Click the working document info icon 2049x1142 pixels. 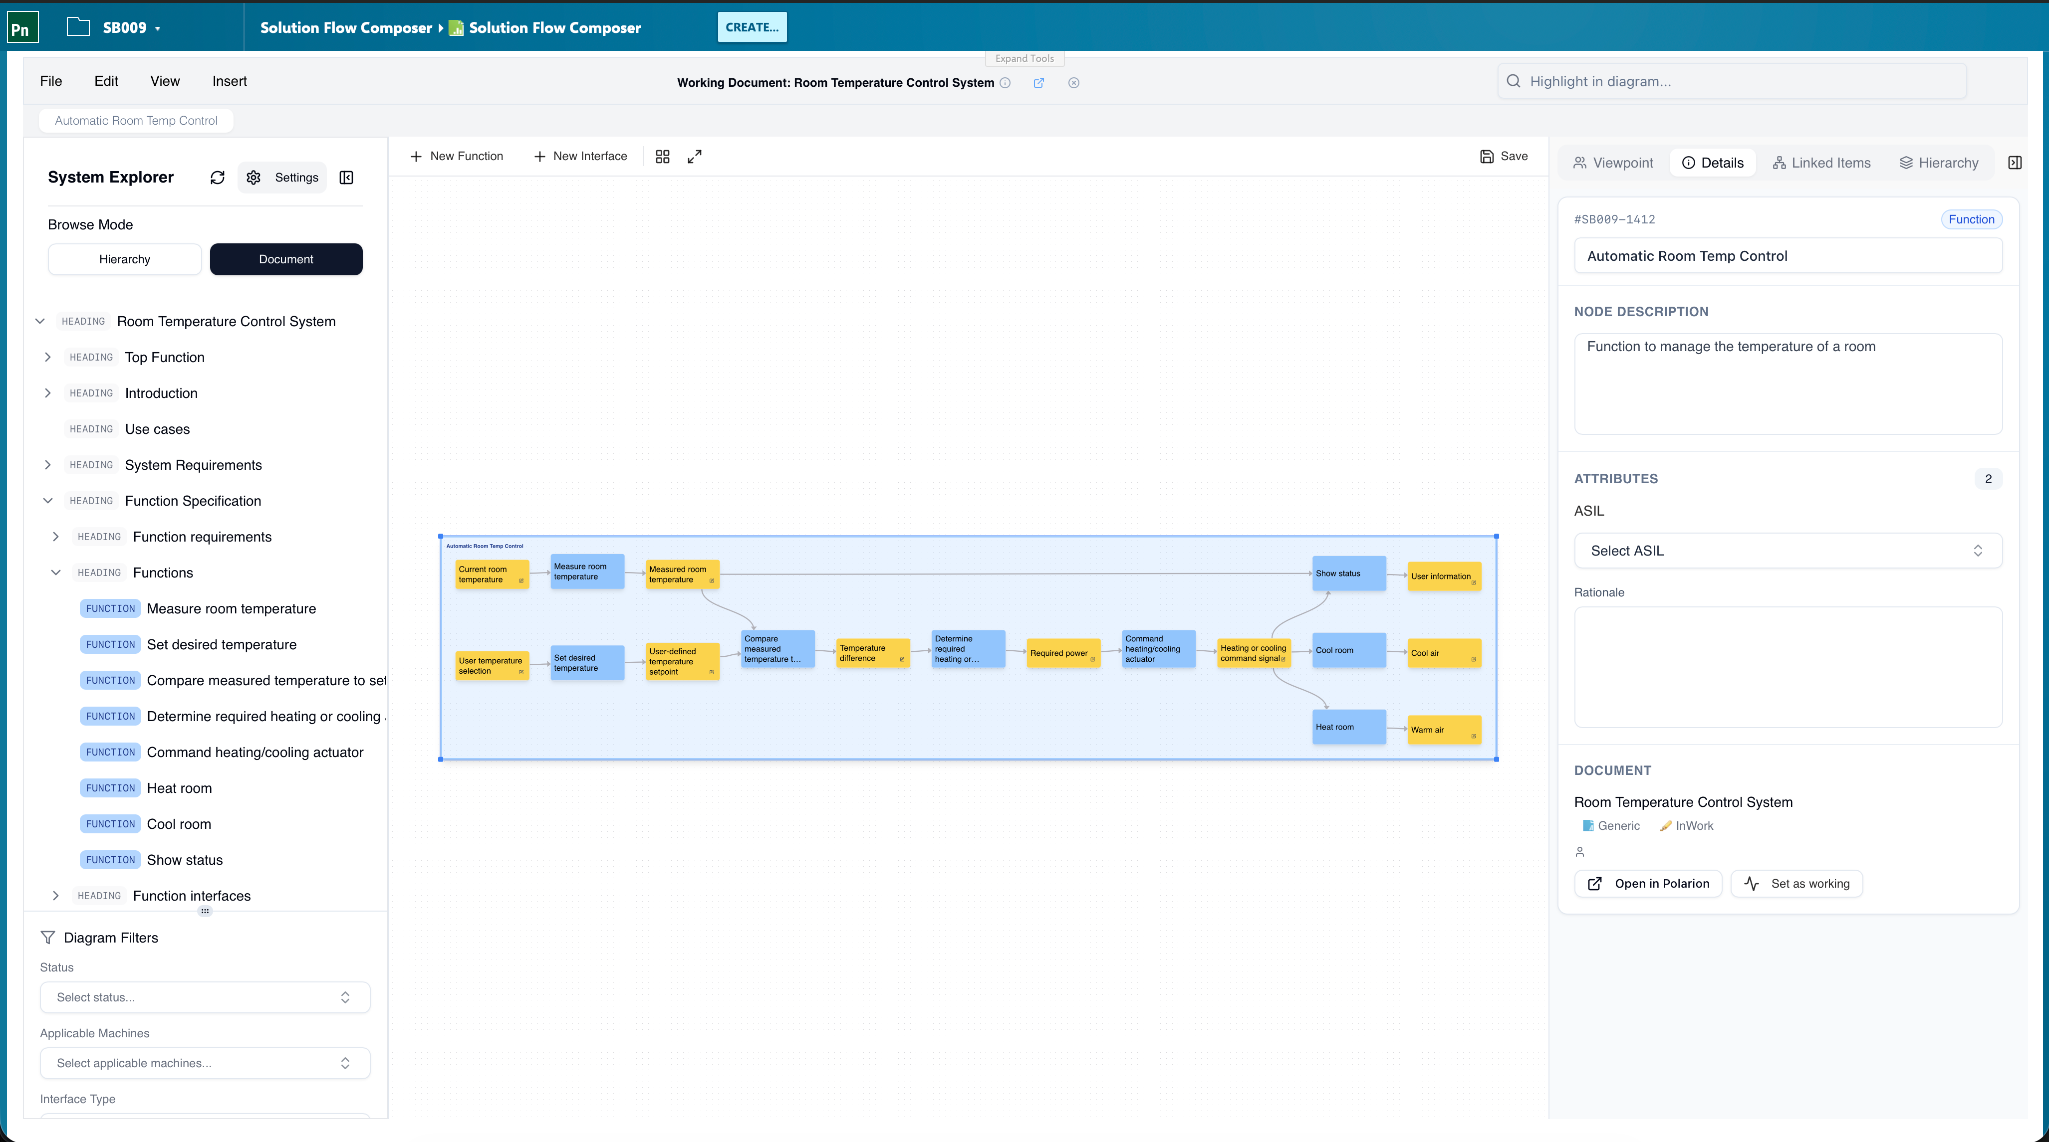point(1006,83)
